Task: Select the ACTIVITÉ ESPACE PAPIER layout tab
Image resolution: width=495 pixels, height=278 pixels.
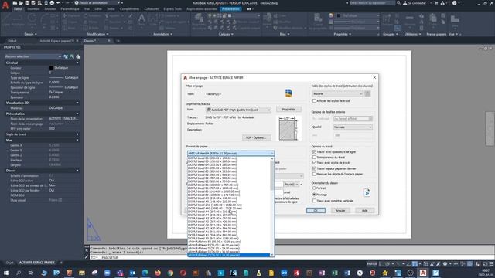Action: click(x=36, y=263)
